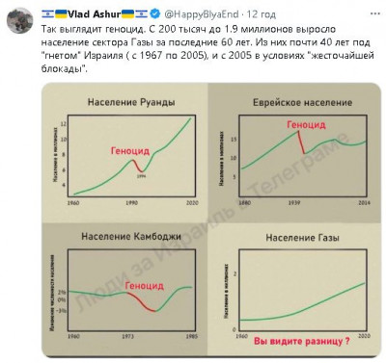The height and width of the screenshot is (363, 386).
Task: Click the Ukraine flag emoji before Vlad
Action: (x=61, y=13)
